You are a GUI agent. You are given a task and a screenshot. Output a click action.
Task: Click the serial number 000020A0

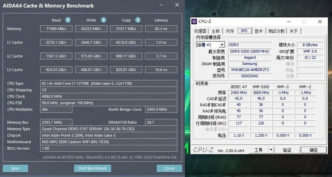250,76
